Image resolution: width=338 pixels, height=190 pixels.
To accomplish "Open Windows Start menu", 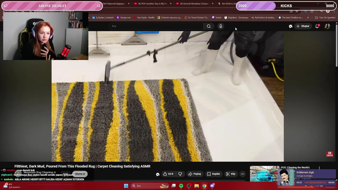I will (126, 186).
